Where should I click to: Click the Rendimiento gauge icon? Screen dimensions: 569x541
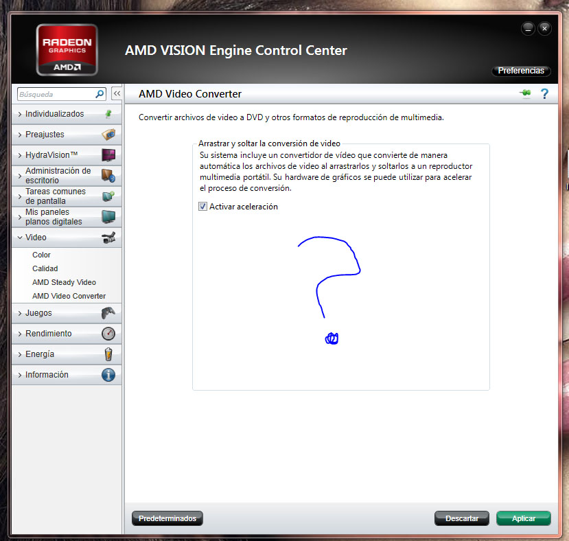108,333
